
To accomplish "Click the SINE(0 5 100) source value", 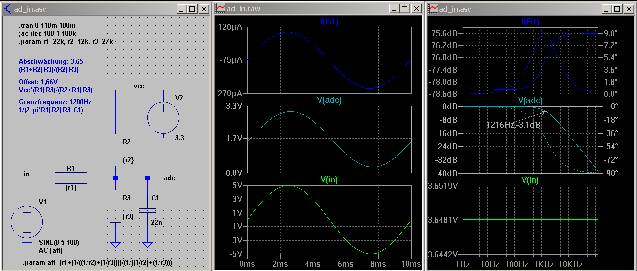I will [x=59, y=242].
